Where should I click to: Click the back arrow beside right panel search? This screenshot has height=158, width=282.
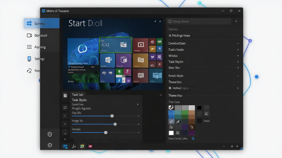pos(236,21)
